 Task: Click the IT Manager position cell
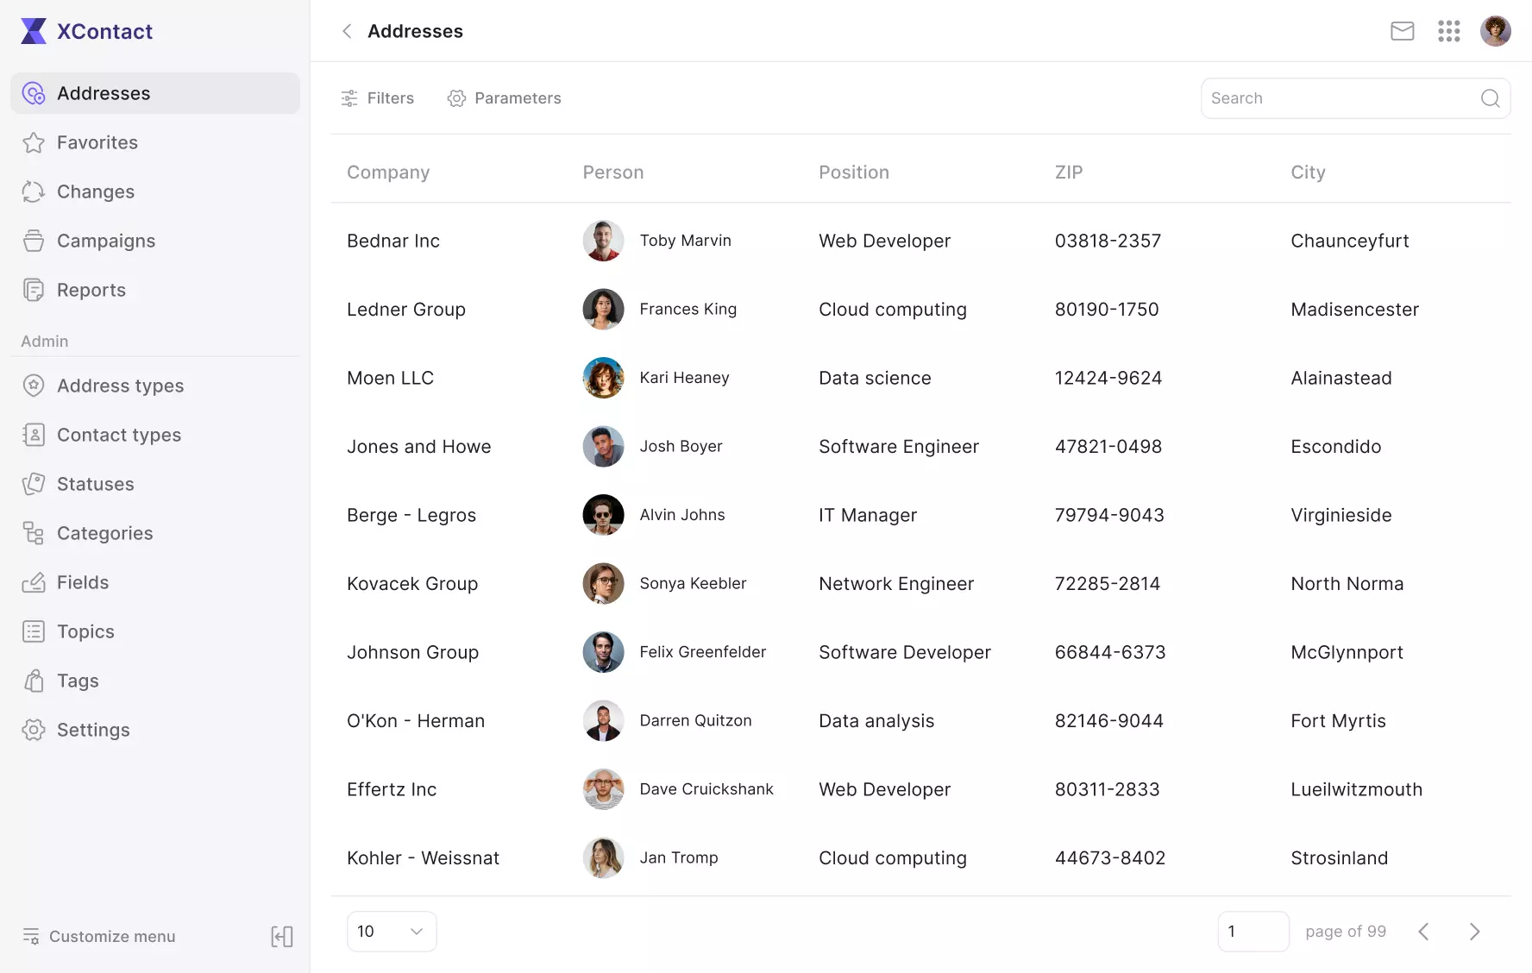coord(868,515)
